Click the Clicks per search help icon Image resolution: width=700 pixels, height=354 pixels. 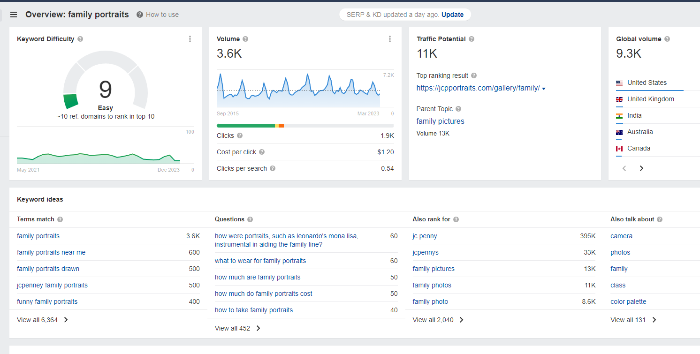point(273,168)
